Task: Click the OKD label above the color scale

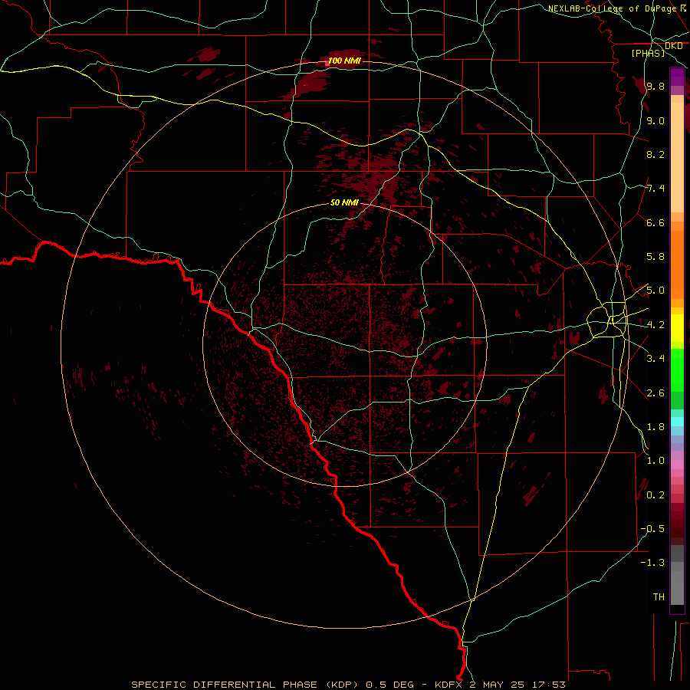Action: 673,46
